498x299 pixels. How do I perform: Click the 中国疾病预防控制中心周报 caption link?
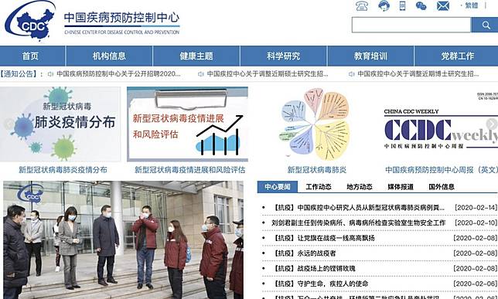pos(442,170)
